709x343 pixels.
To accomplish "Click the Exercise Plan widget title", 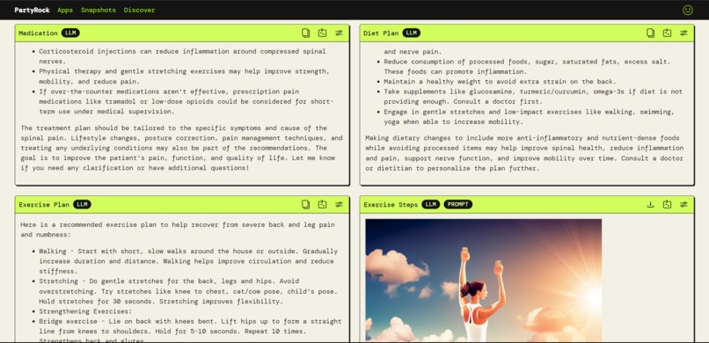I will click(x=44, y=205).
